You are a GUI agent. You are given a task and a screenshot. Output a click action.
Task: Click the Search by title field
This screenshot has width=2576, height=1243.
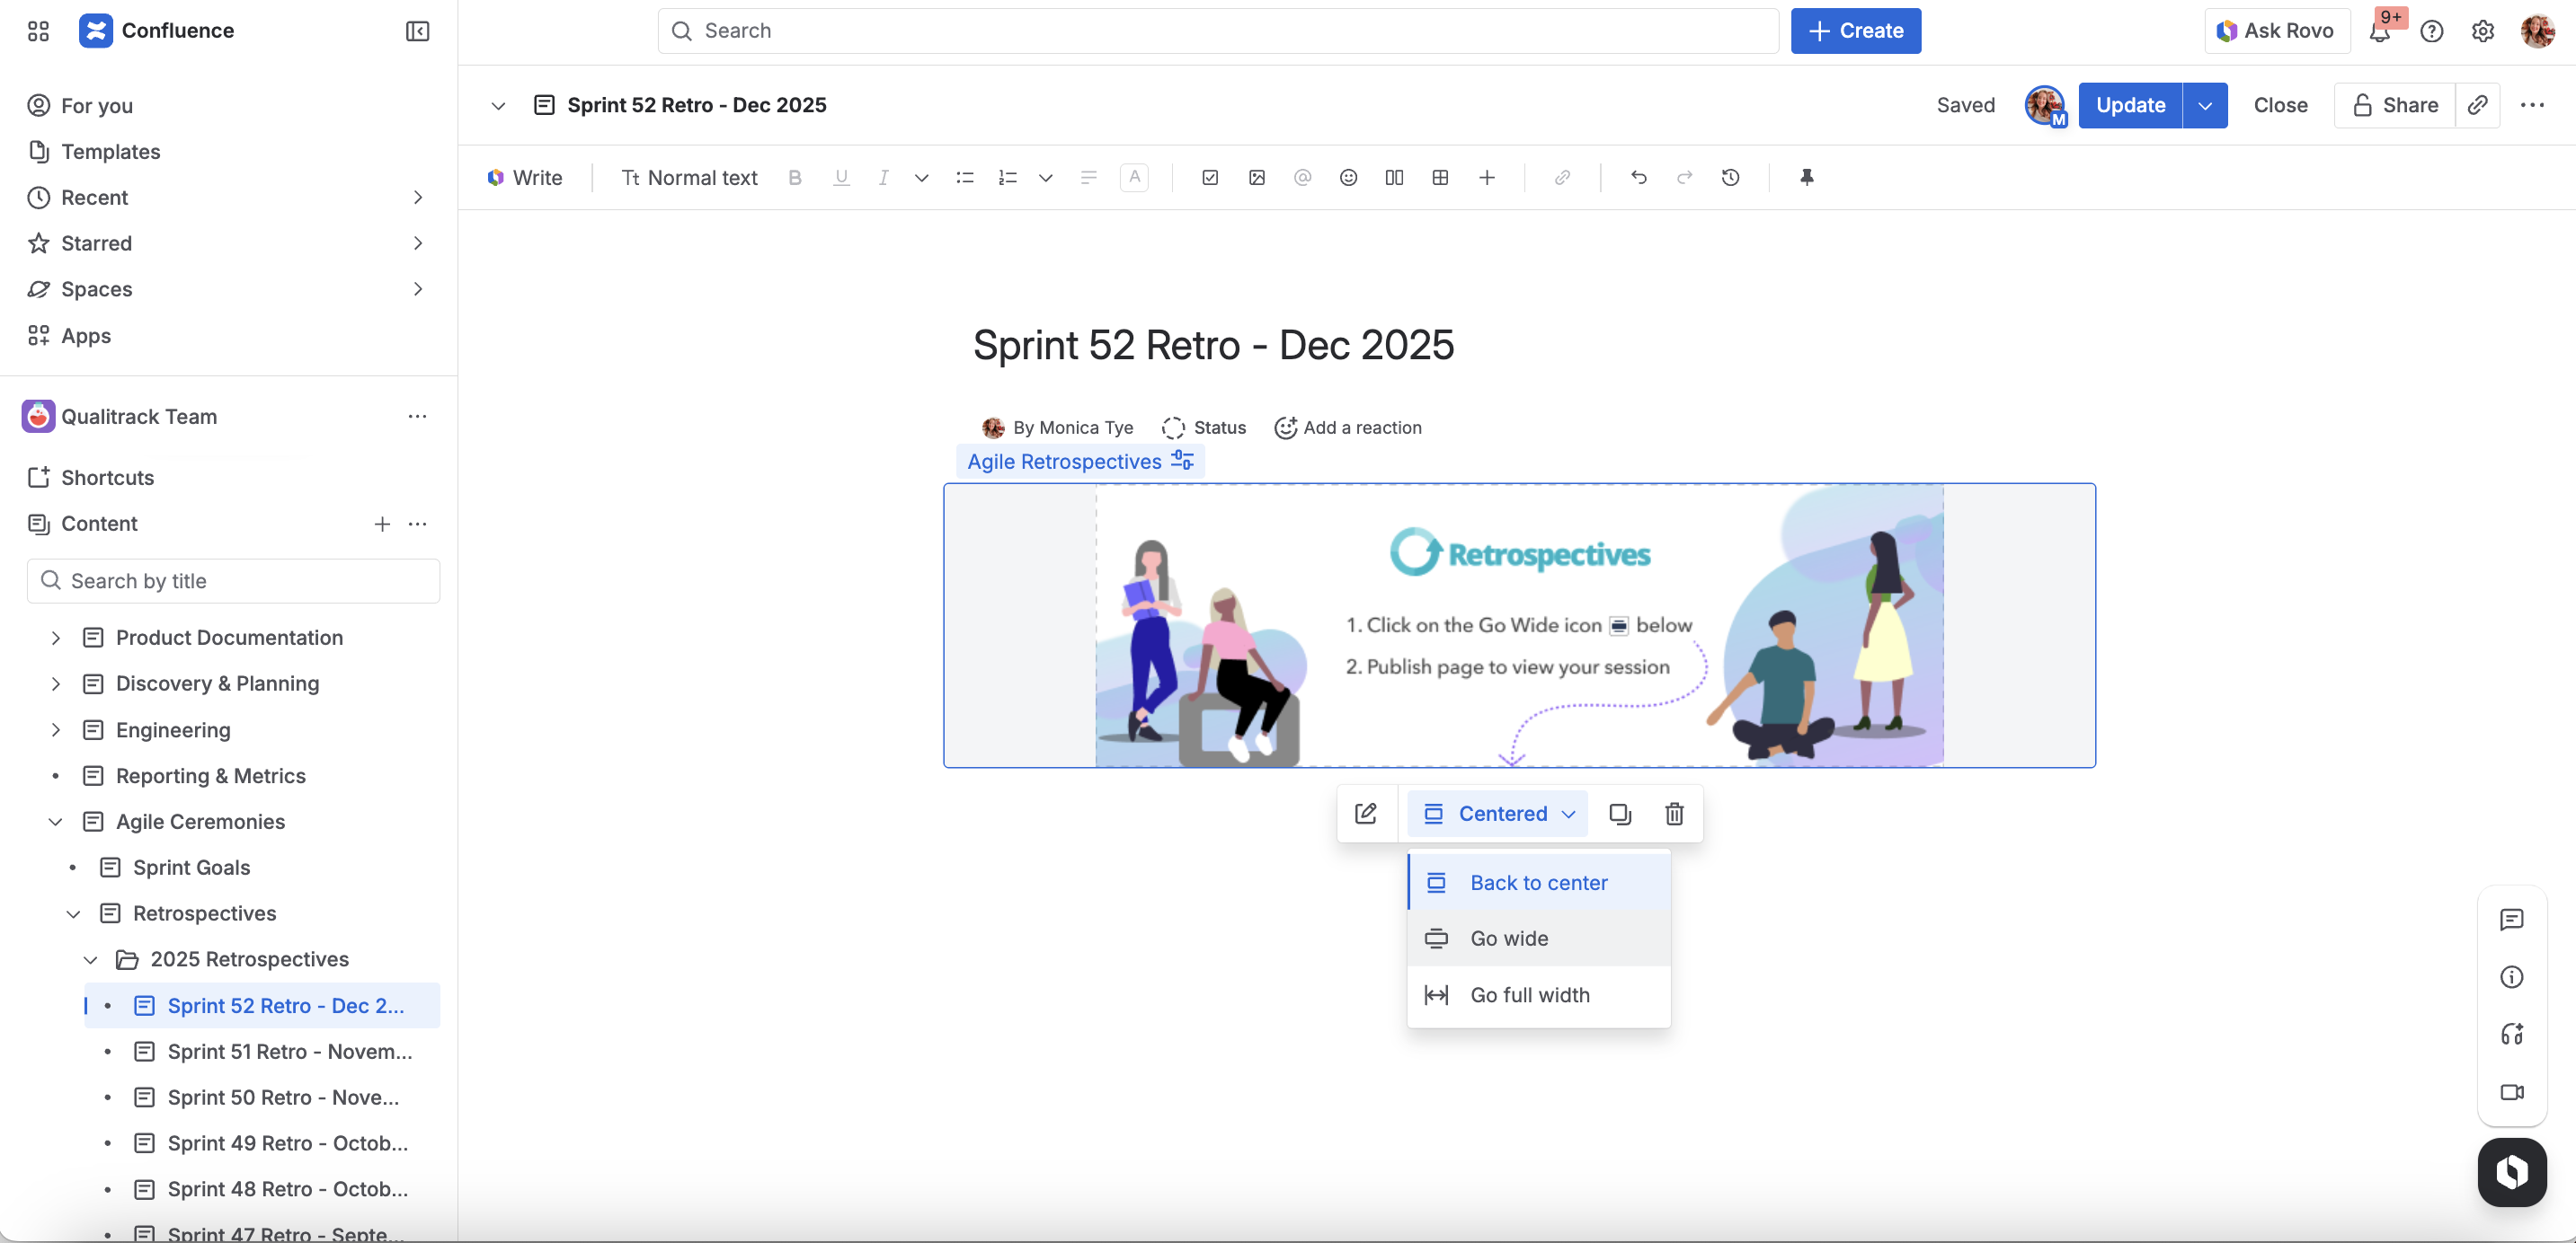(233, 580)
